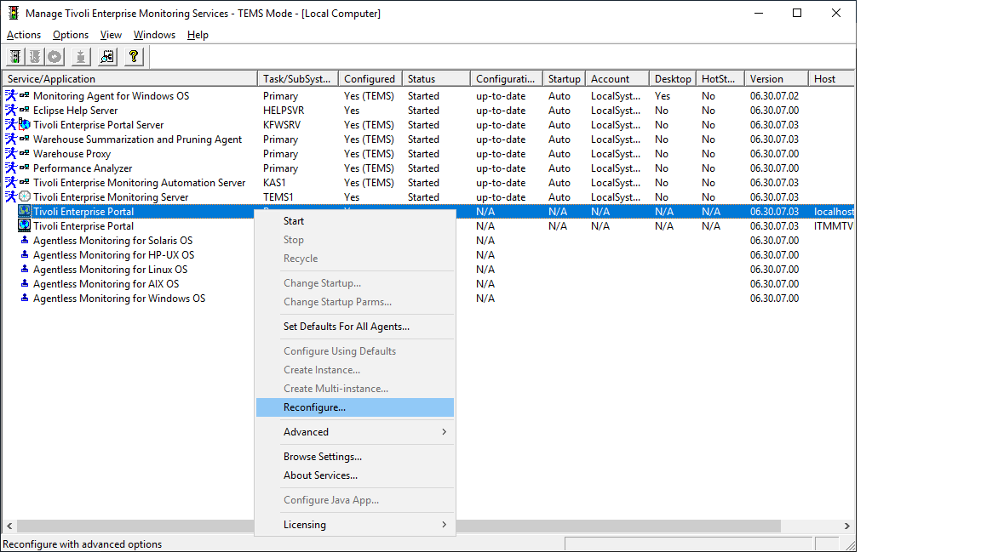The height and width of the screenshot is (552, 981).
Task: Click the Account column header
Action: point(617,79)
